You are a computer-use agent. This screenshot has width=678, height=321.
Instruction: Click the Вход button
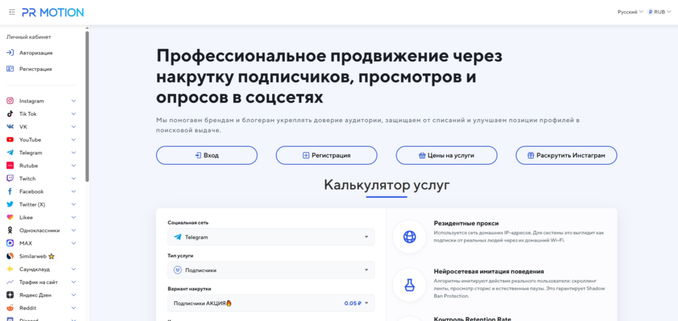tap(207, 156)
